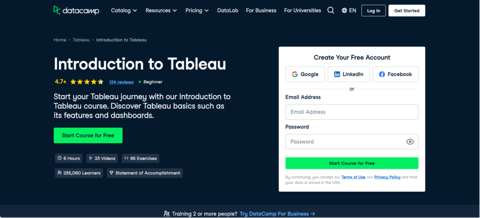480x218 pixels.
Task: Open DataLab in the navigation bar
Action: tap(228, 10)
